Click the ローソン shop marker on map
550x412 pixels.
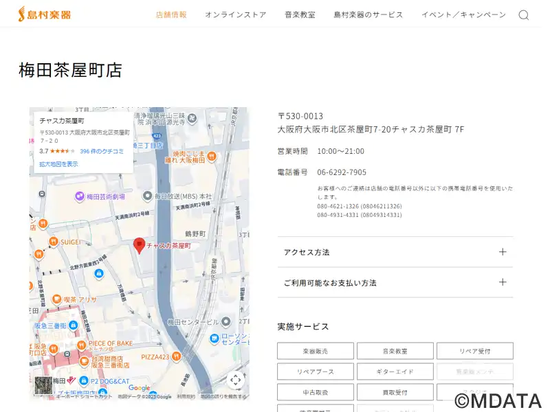click(214, 339)
